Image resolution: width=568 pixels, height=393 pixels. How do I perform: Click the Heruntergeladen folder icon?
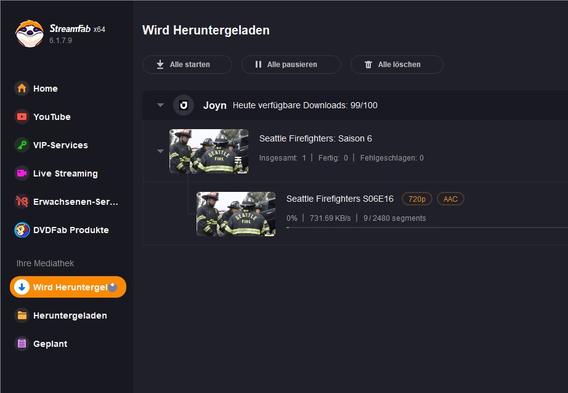tap(22, 316)
